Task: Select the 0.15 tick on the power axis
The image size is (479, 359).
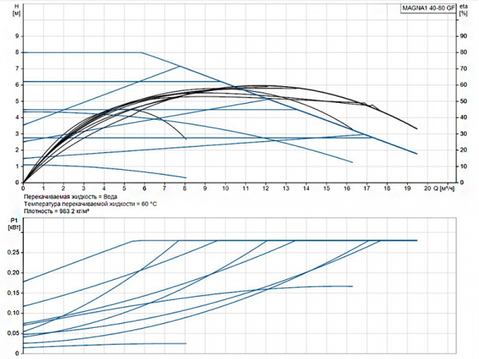Action: (x=12, y=292)
